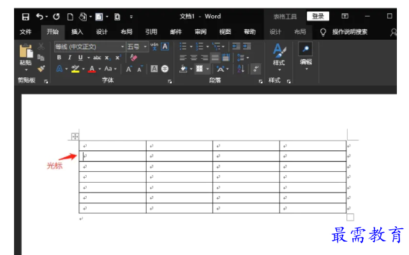Copy the selection to clipboard
409x255 pixels.
[41, 58]
